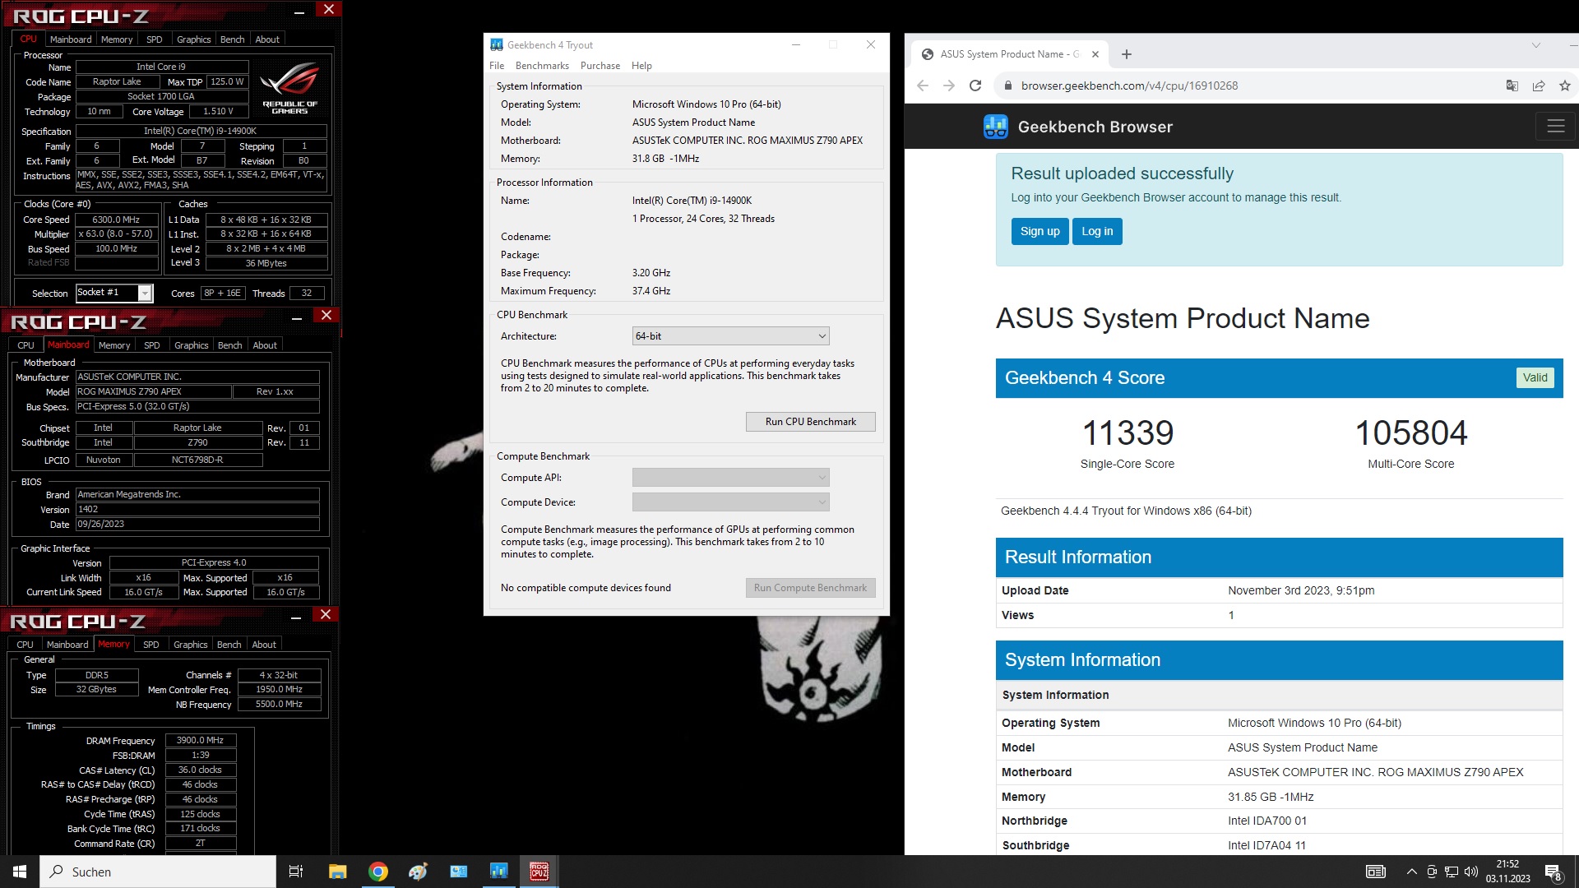Click the 11339 Single-Core Score
Image resolution: width=1579 pixels, height=888 pixels.
click(1128, 433)
